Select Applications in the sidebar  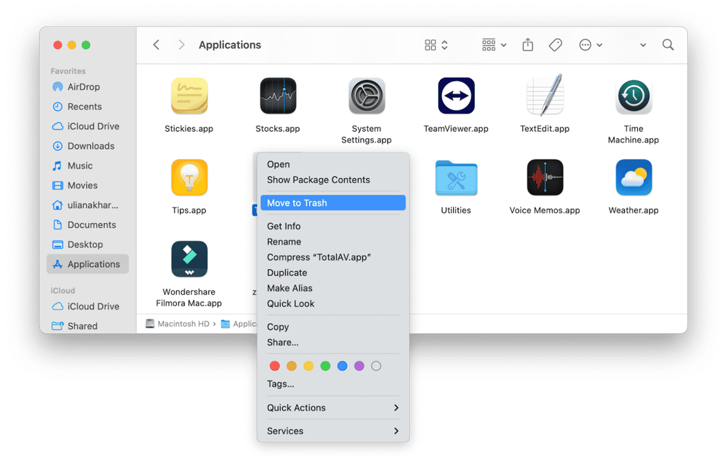87,264
